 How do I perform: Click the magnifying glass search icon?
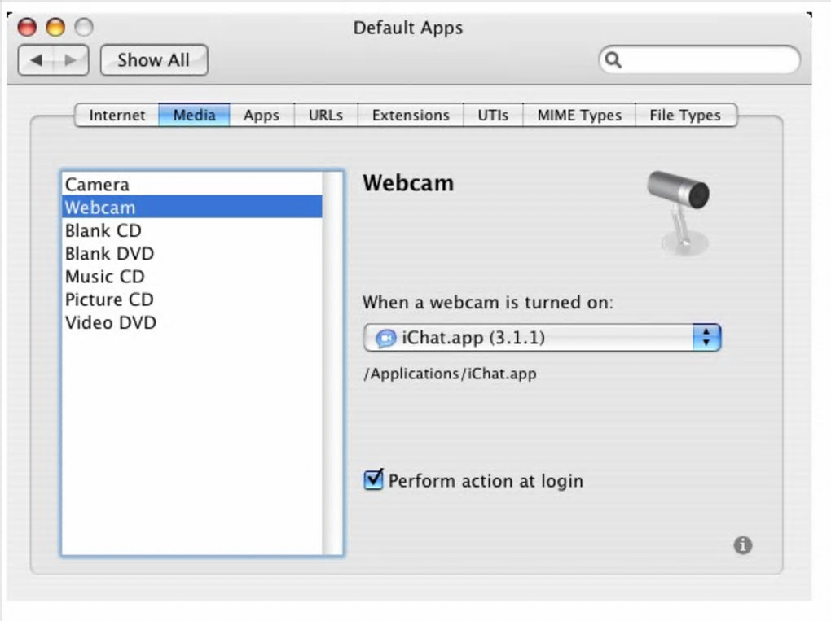click(x=613, y=60)
